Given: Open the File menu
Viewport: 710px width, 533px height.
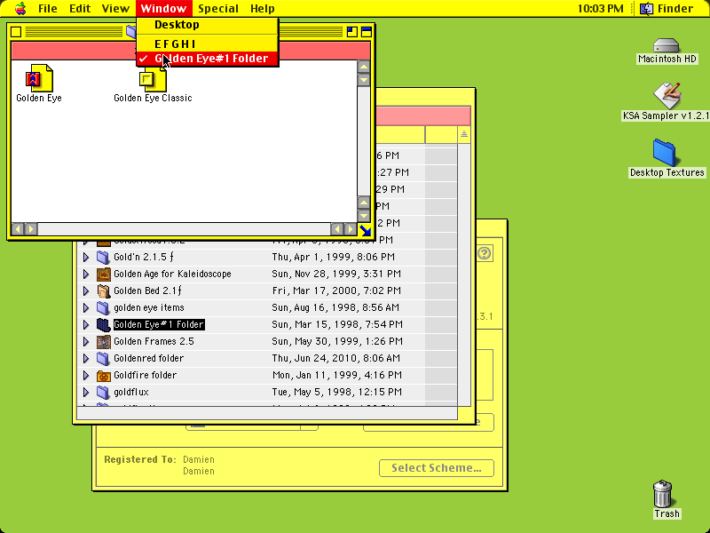Looking at the screenshot, I should (x=48, y=8).
